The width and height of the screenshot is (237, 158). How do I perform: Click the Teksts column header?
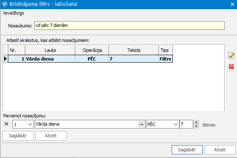coord(134,50)
